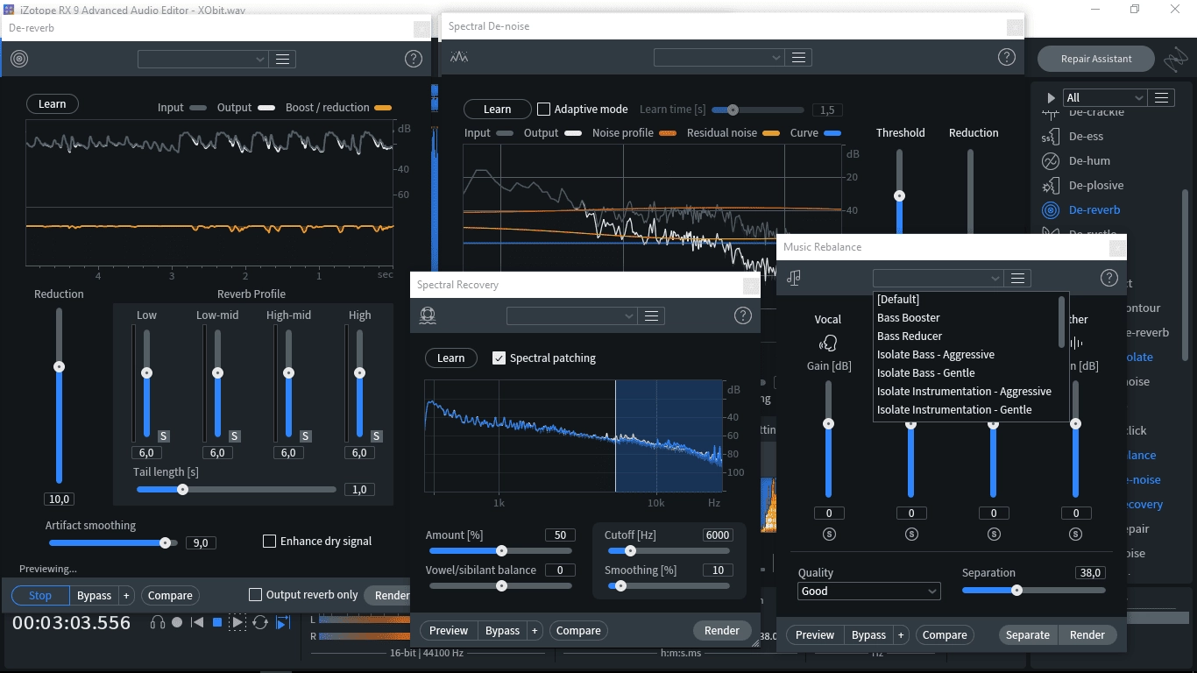Open the module list view options hamburger menu
Image resolution: width=1197 pixels, height=673 pixels.
coord(1161,97)
